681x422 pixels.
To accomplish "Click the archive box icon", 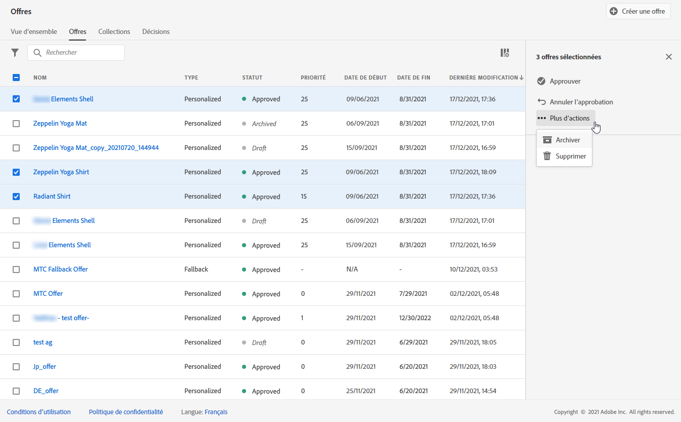I will (x=547, y=140).
